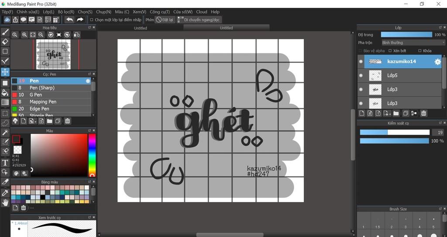Click the export icon in top toolbar

[x=15, y=19]
